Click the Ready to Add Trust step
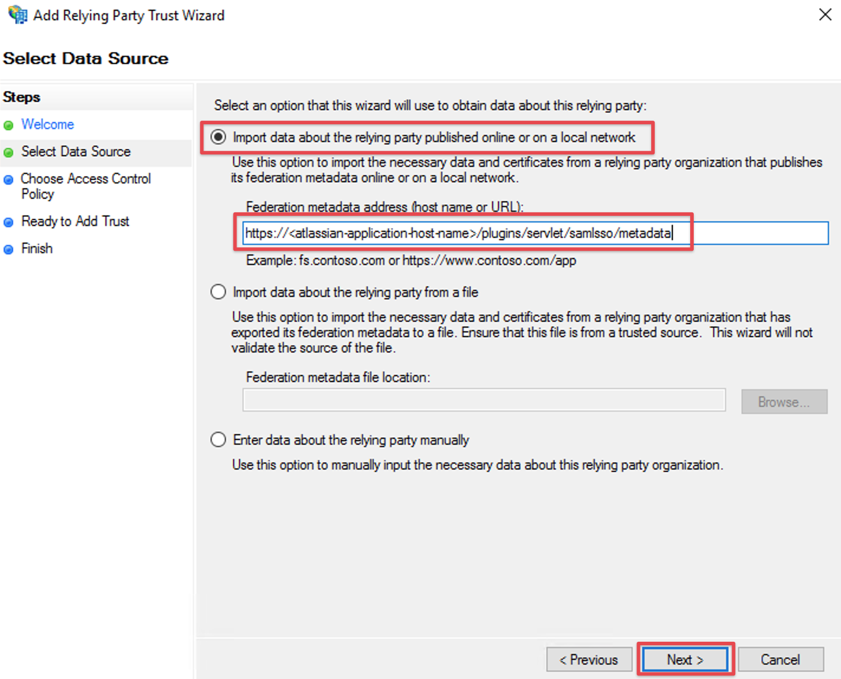Viewport: 841px width, 679px height. click(75, 221)
